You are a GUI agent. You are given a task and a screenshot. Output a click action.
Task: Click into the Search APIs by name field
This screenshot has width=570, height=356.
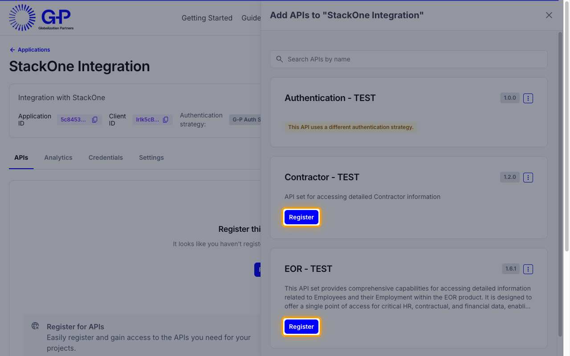[x=409, y=59]
